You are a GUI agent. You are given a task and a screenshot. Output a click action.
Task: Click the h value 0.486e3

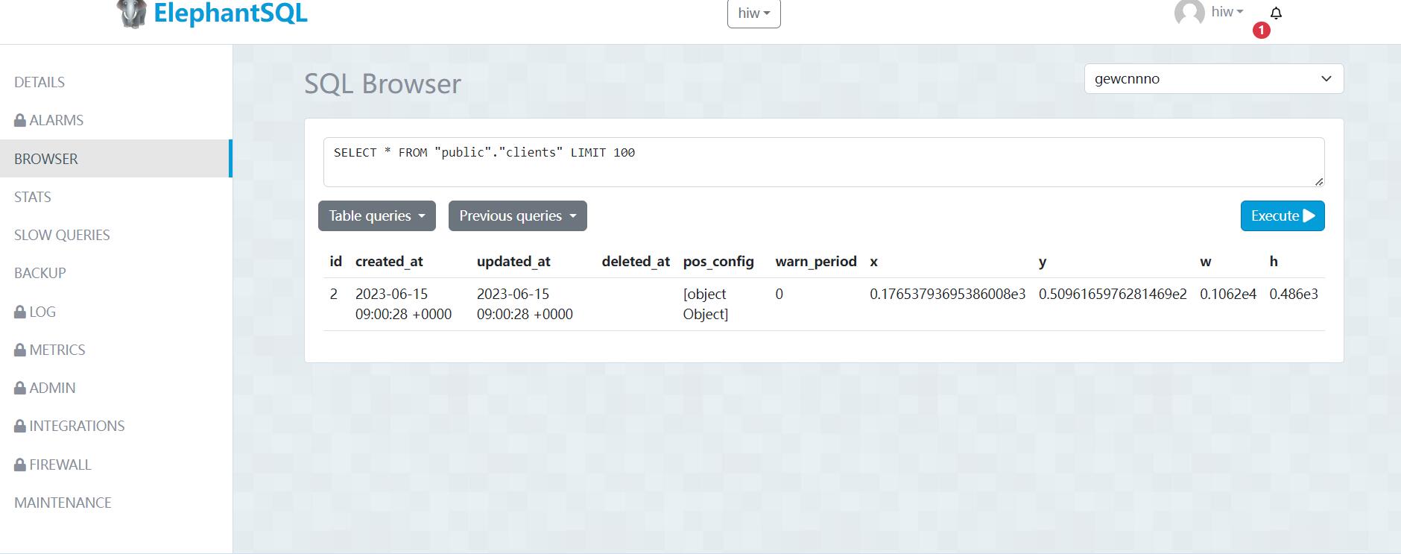coord(1294,294)
